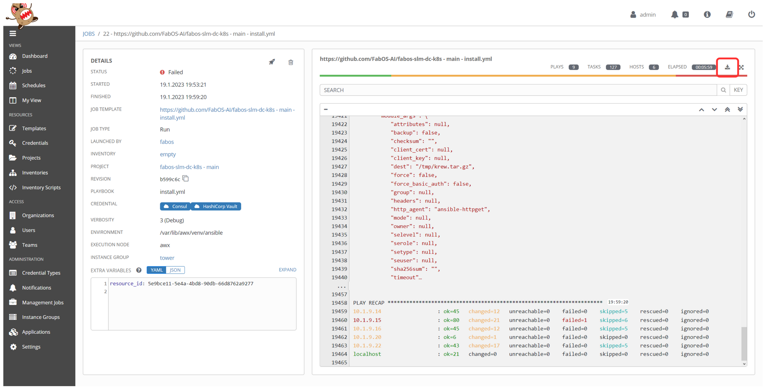Expand the extra variables editor
767x390 pixels.
point(287,269)
